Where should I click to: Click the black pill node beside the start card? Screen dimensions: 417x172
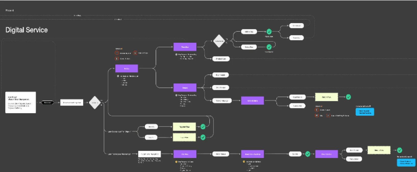coord(47,103)
